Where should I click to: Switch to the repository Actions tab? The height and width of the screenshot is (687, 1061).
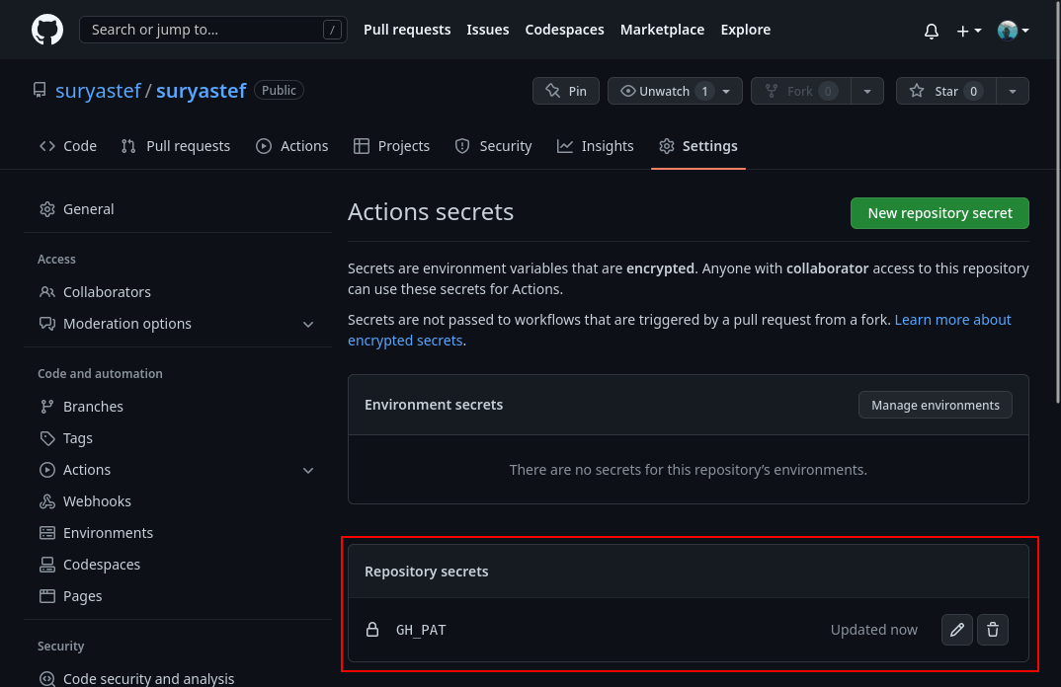coord(291,146)
